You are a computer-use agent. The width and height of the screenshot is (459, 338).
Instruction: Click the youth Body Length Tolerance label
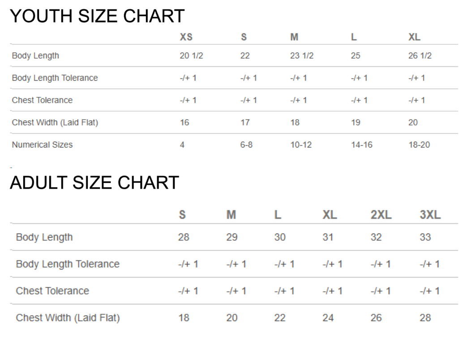55,78
